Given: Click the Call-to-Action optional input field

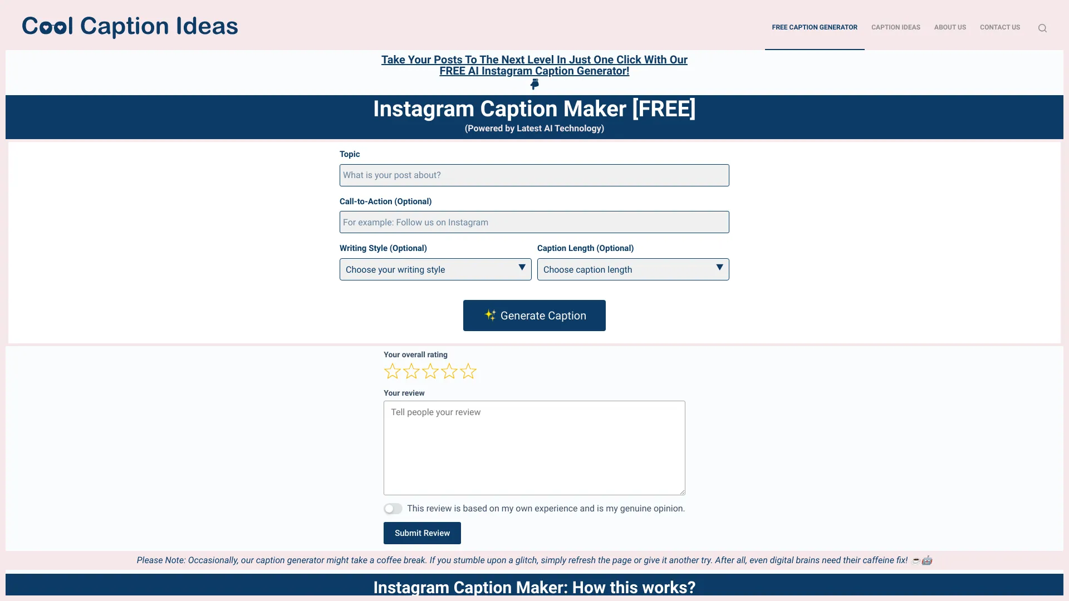Looking at the screenshot, I should pyautogui.click(x=534, y=221).
